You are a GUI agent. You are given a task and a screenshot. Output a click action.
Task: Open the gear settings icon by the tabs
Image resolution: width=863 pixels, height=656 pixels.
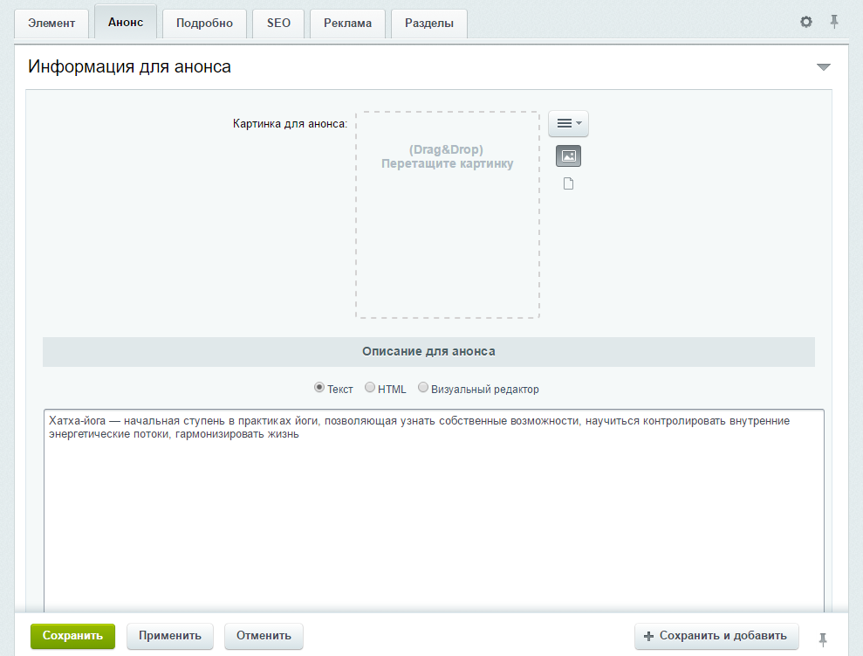point(806,22)
